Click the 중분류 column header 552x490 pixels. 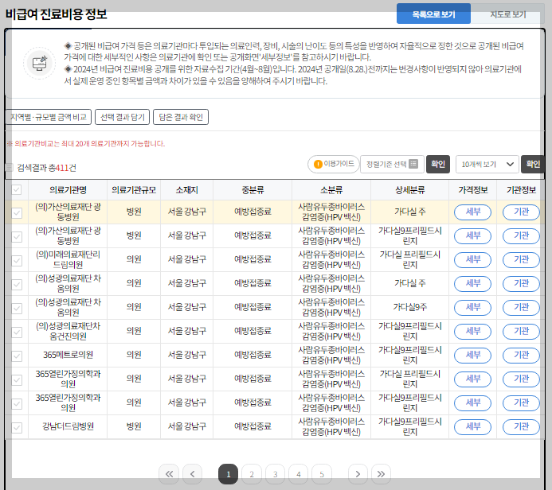click(253, 190)
